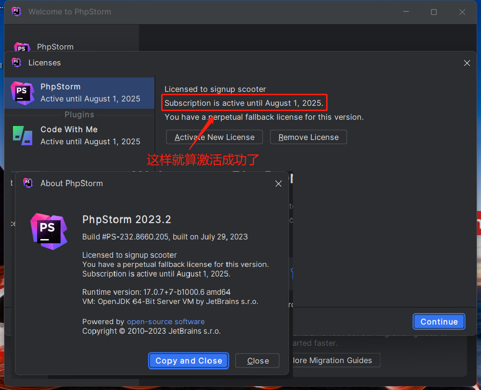Click the 'About PhpStorm' dialog title text
The width and height of the screenshot is (481, 390).
72,183
